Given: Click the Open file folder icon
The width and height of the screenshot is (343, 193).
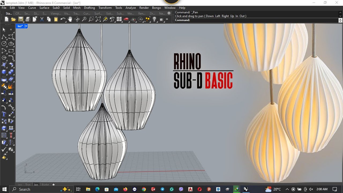Looking at the screenshot, I should tap(14, 19).
